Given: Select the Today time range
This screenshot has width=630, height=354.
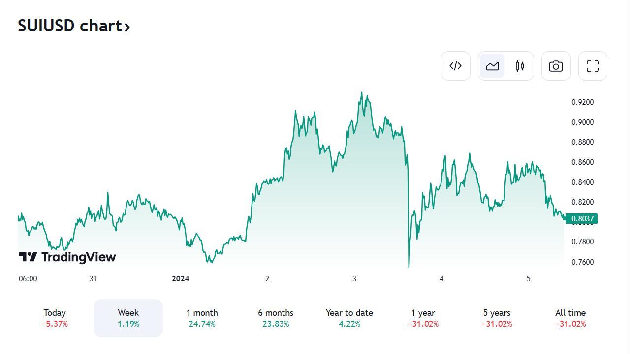Looking at the screenshot, I should pos(55,318).
